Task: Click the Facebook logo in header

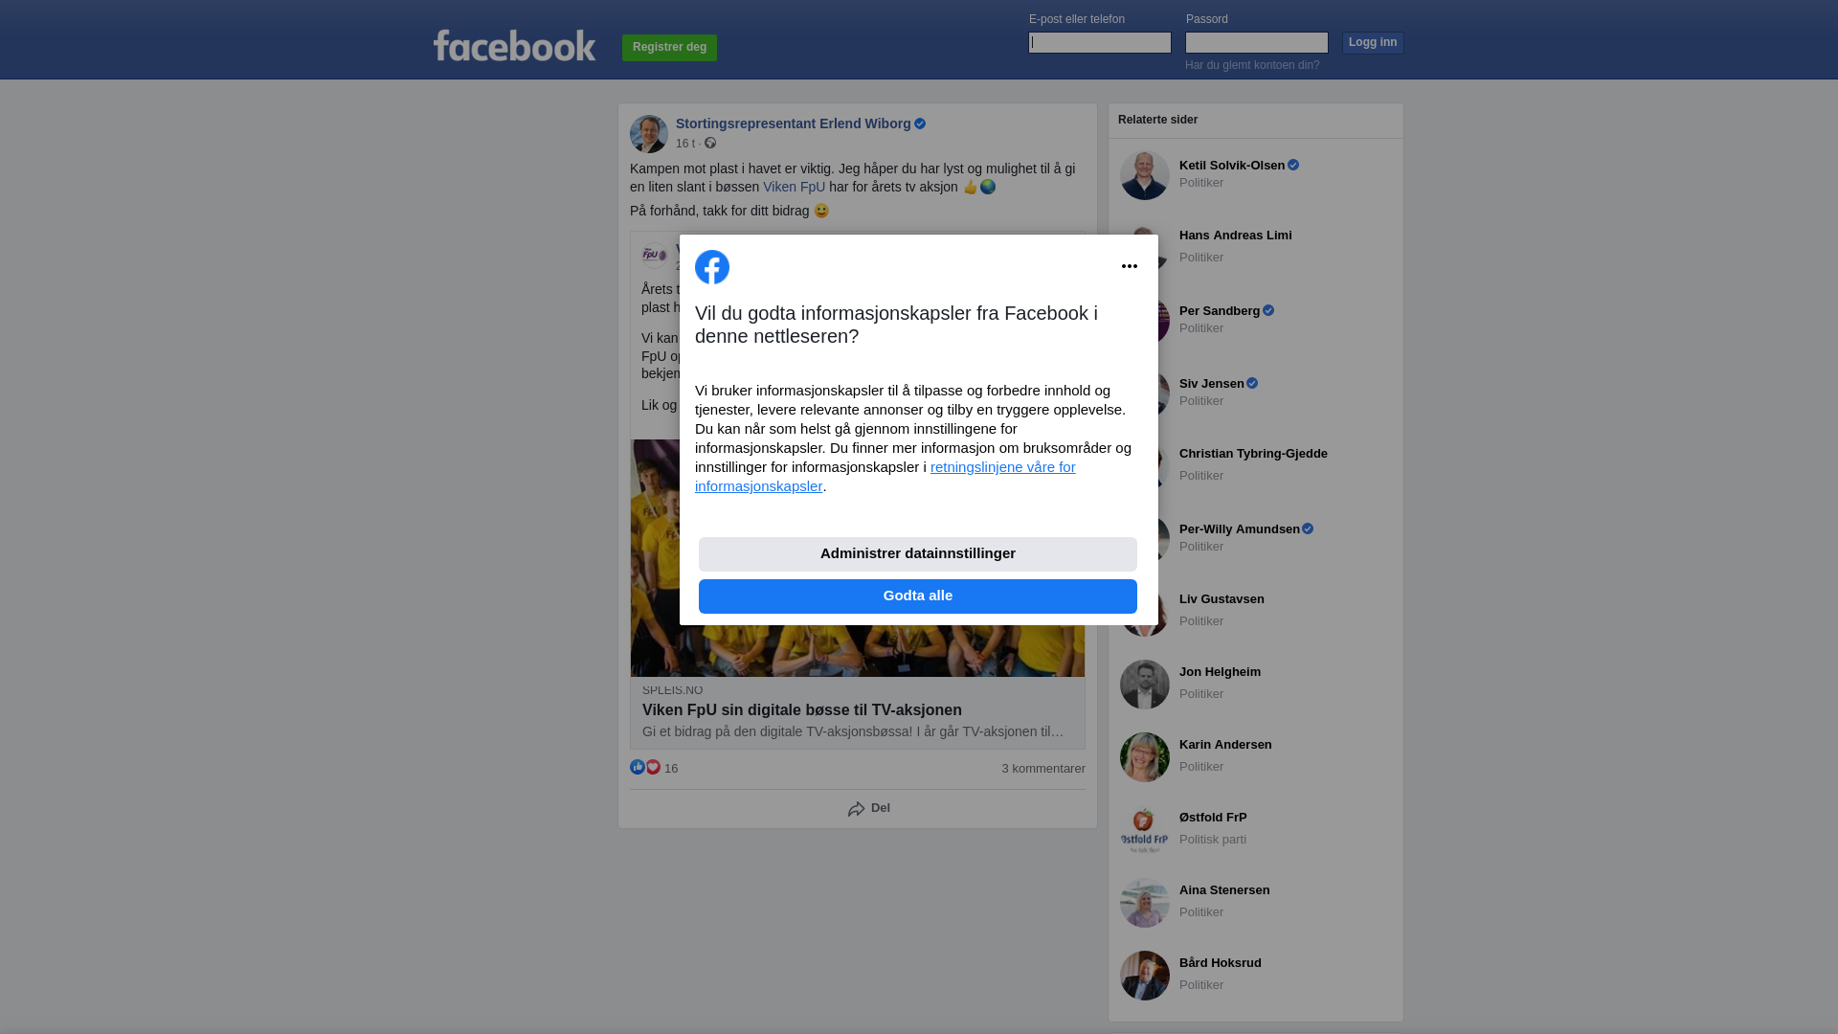Action: [x=514, y=45]
